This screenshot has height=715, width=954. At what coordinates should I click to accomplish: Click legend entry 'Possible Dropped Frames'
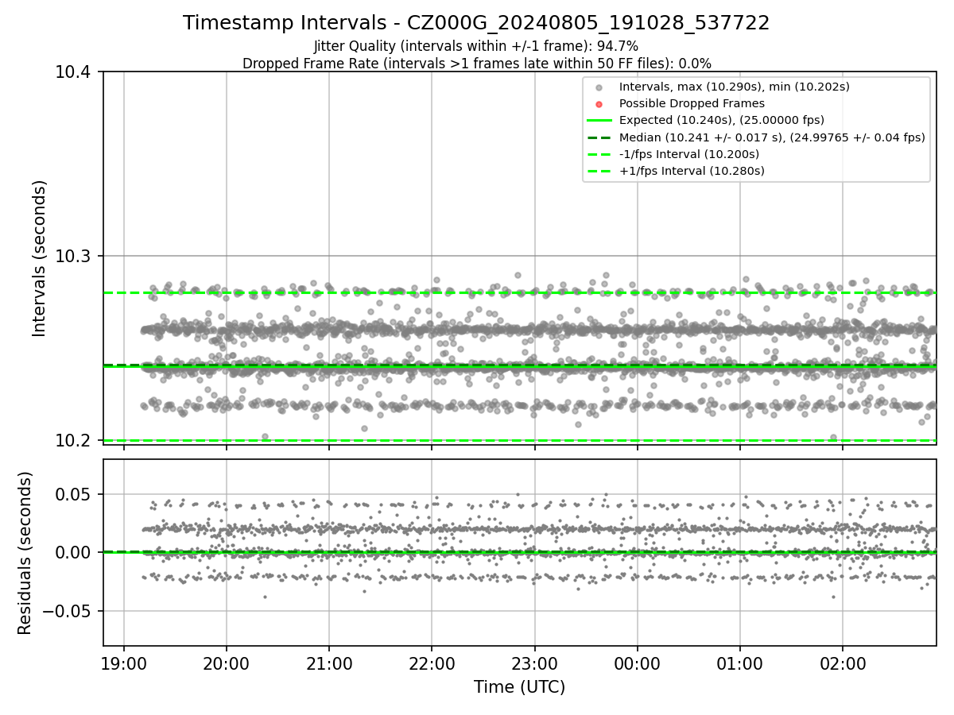(692, 103)
